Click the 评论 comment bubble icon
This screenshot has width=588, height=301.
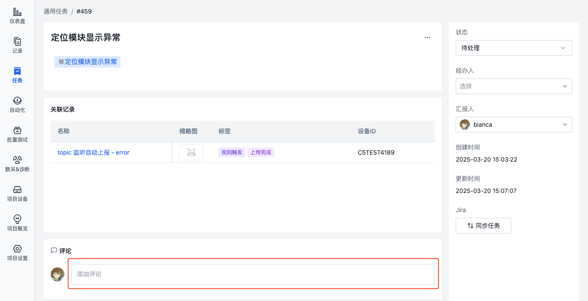pos(54,250)
